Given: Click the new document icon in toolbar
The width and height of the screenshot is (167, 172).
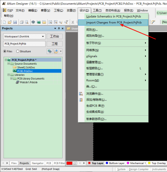Looking at the screenshot, I should coord(4,22).
